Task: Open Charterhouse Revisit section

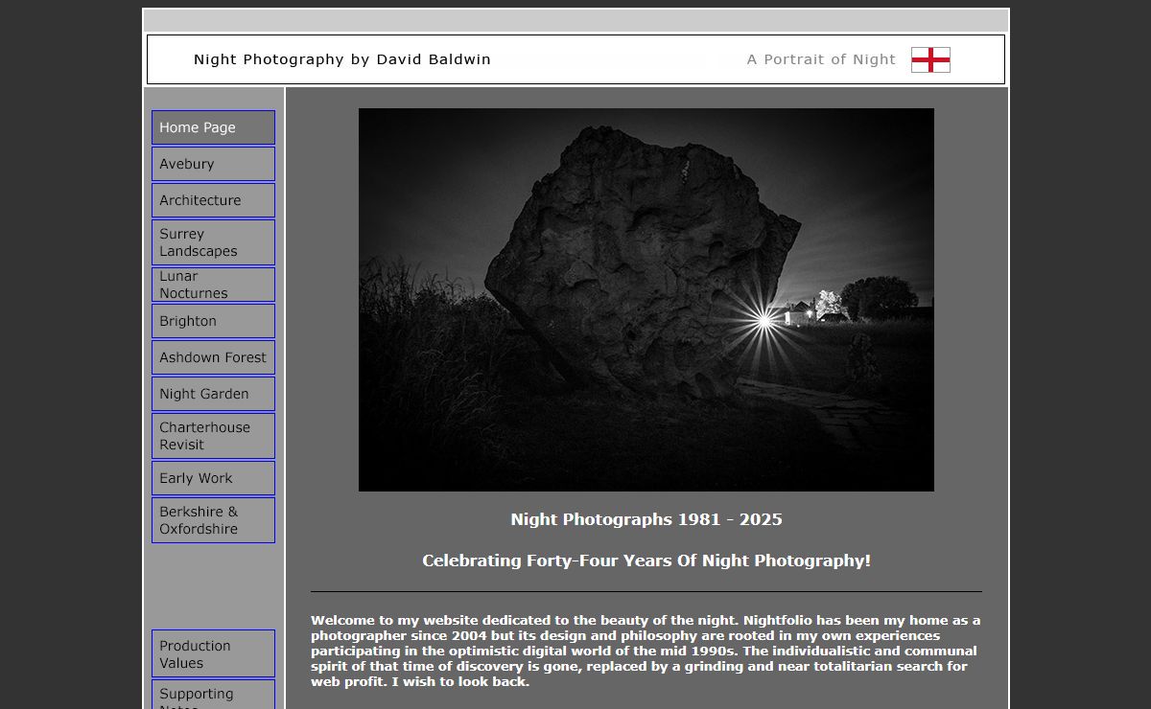Action: coord(213,436)
